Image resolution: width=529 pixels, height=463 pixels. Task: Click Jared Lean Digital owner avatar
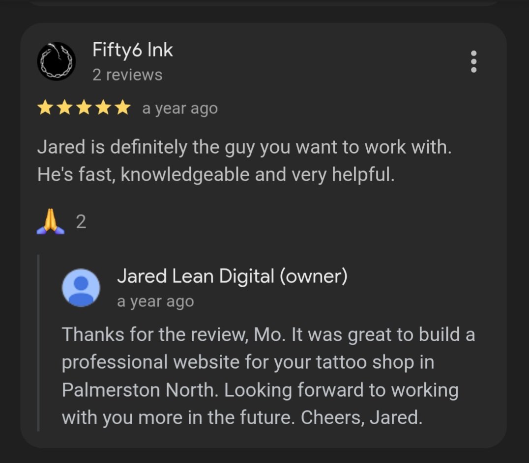tap(81, 288)
